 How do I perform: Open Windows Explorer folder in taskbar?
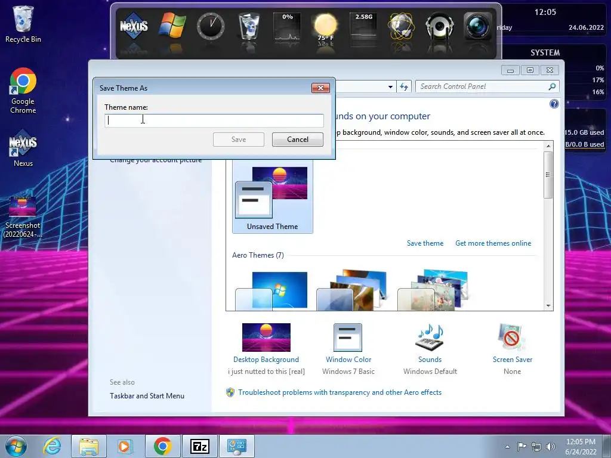pyautogui.click(x=89, y=446)
